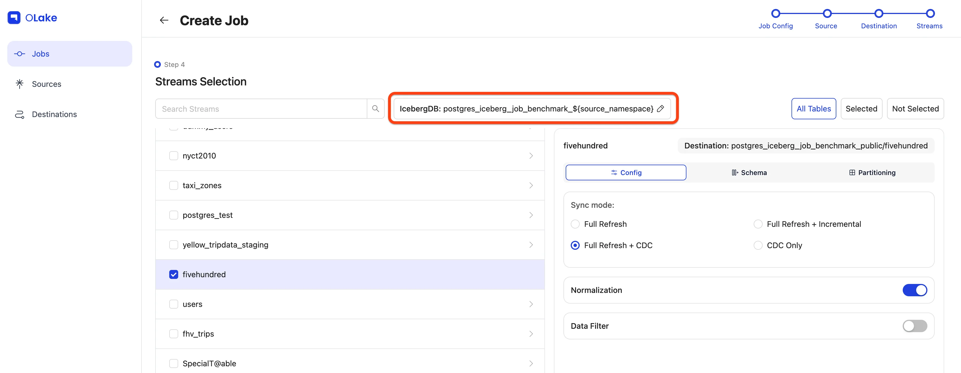The width and height of the screenshot is (961, 373).
Task: Click the pencil edit icon for IcebergDB
Action: click(660, 109)
